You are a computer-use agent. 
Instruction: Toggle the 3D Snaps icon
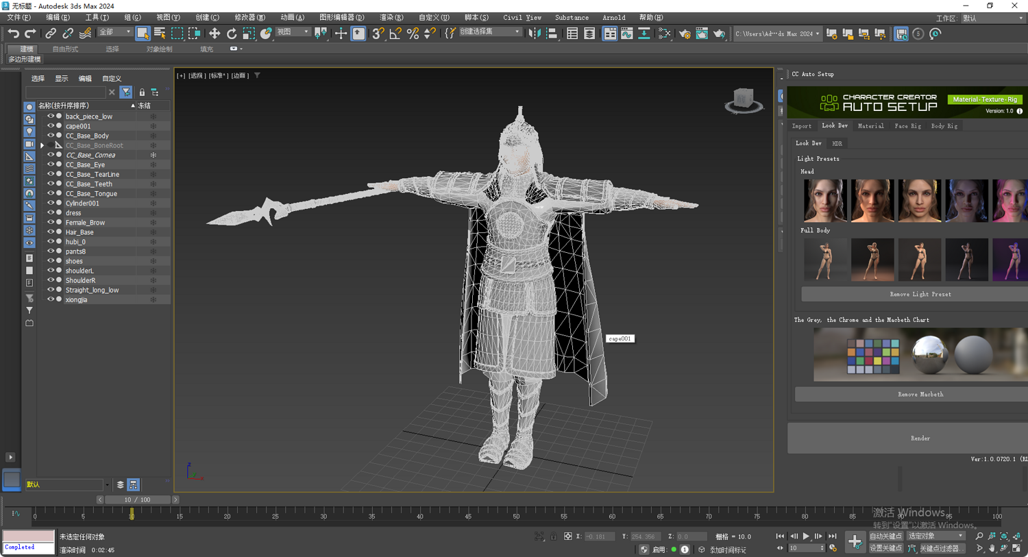(378, 34)
